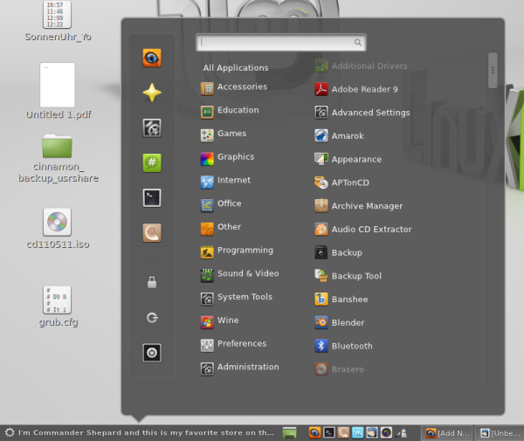Viewport: 524px width, 441px height.
Task: Open the Backup application
Action: coord(339,252)
